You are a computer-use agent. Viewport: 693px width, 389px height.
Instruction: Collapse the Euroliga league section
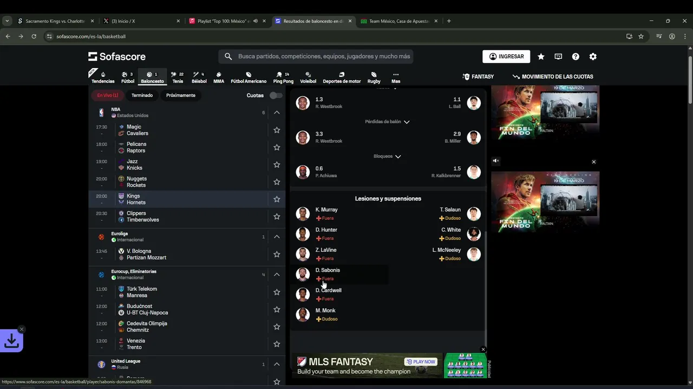pos(277,237)
